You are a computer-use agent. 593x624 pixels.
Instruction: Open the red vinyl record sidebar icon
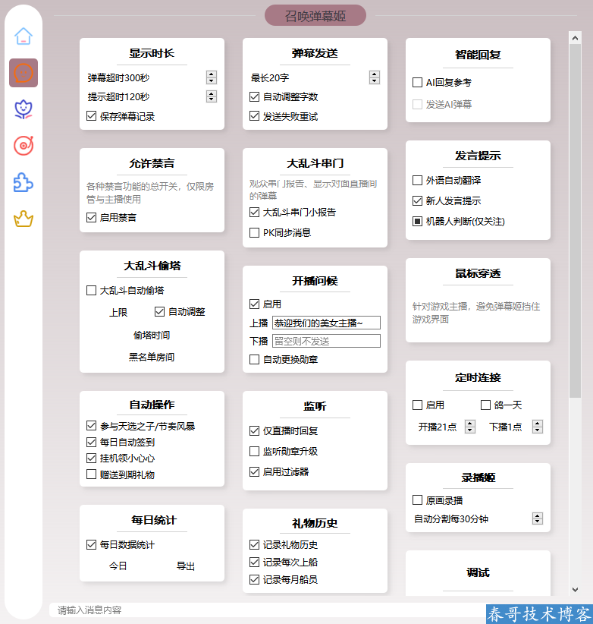pyautogui.click(x=24, y=146)
